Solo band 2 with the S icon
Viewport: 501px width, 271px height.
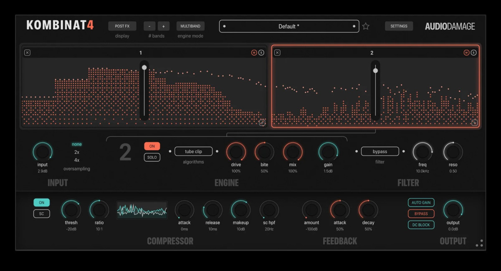[x=473, y=53]
